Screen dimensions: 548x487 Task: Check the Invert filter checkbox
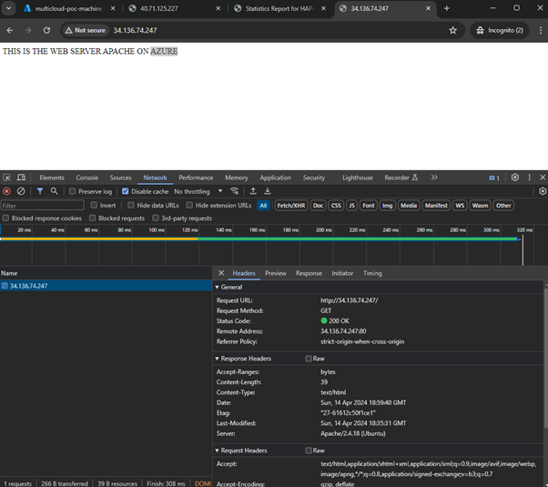94,206
